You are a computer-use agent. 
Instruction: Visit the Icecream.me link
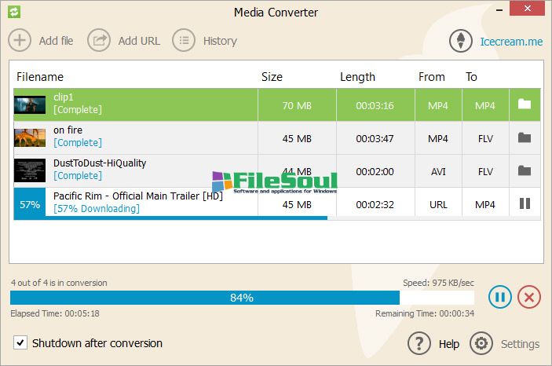pos(511,41)
